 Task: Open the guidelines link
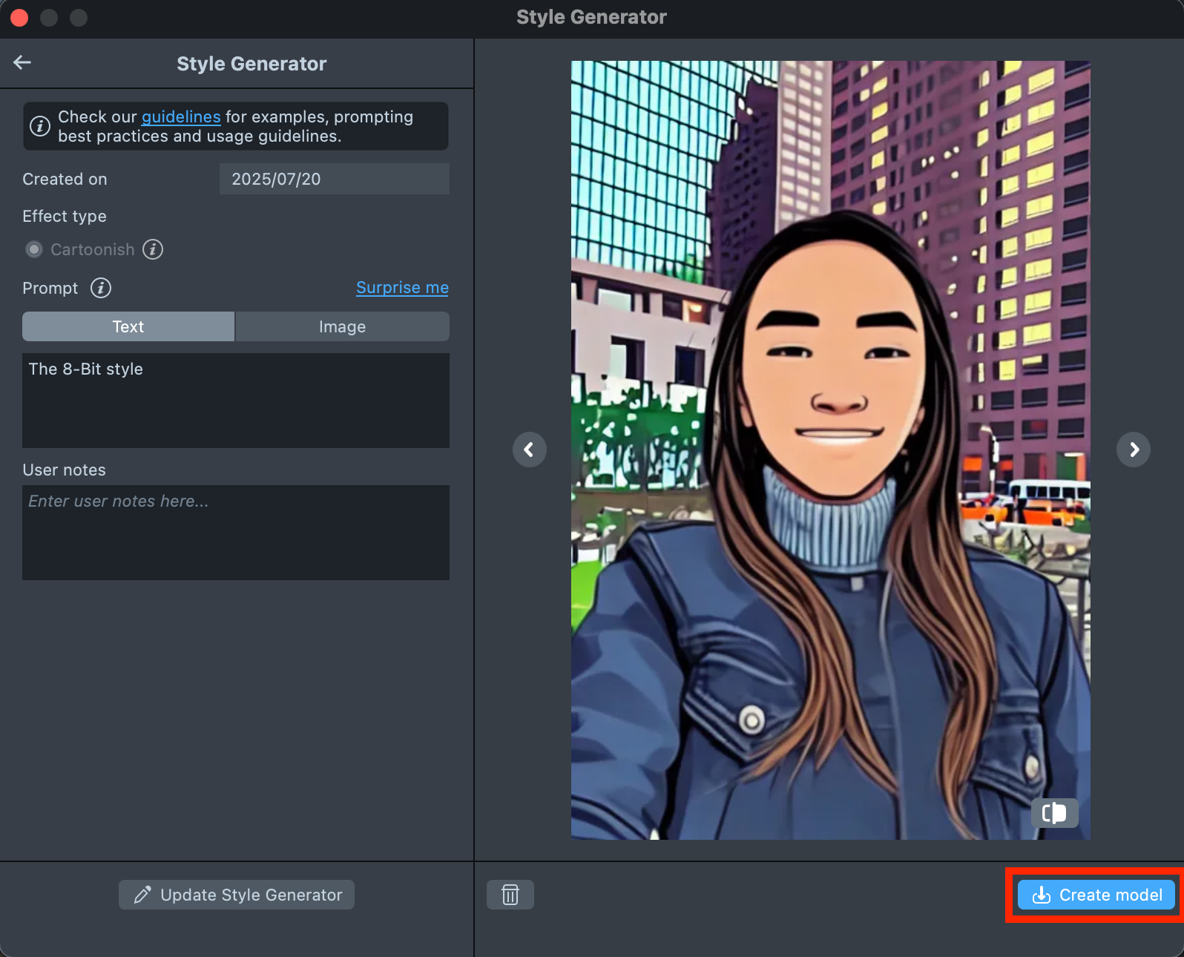tap(181, 117)
